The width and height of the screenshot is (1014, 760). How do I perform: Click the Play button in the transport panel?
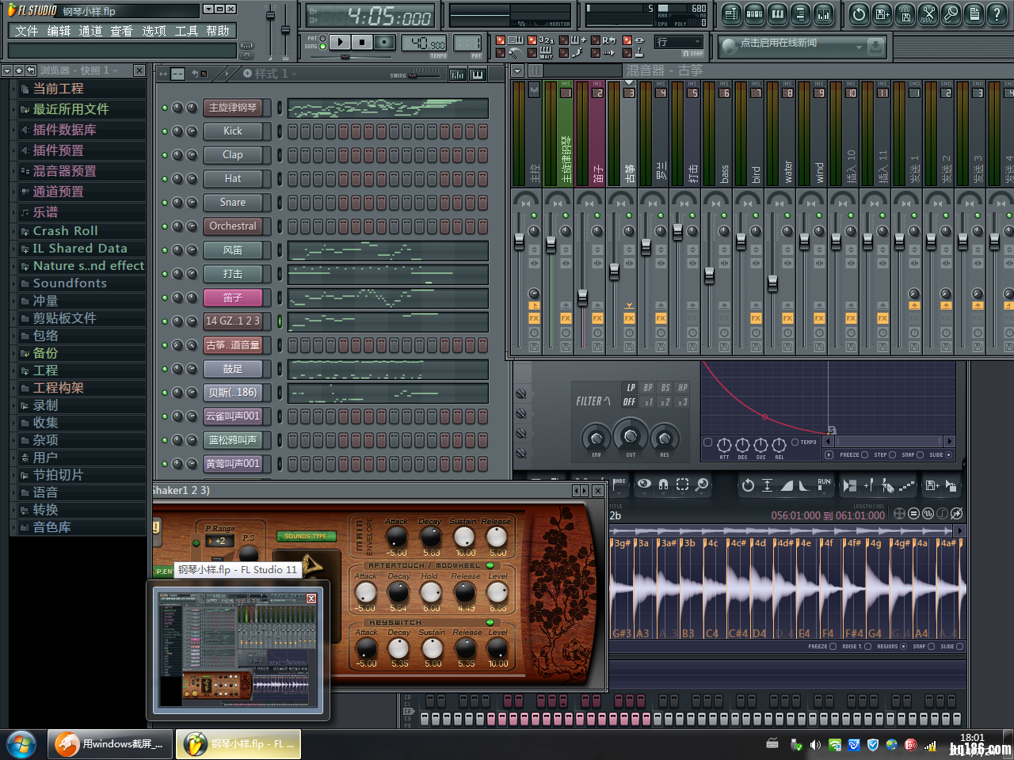tap(340, 42)
